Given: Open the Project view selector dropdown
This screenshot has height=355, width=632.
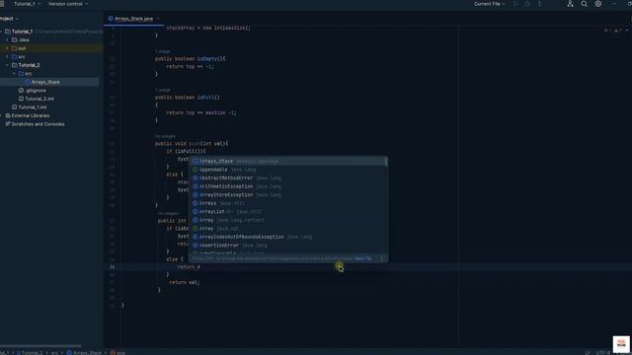Looking at the screenshot, I should pos(8,19).
